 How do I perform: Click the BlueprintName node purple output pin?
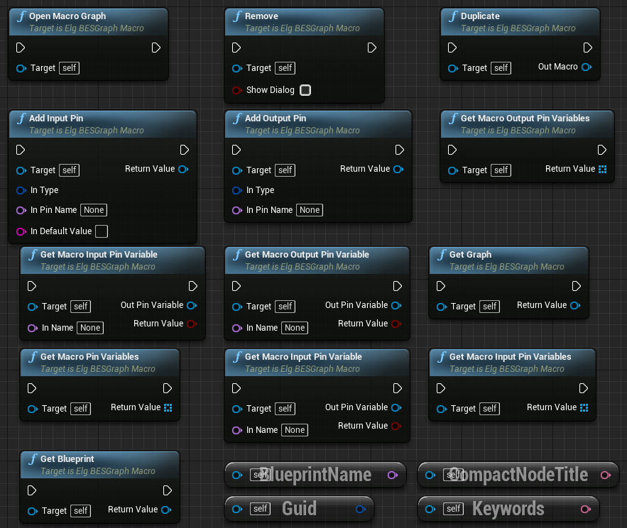click(x=393, y=475)
